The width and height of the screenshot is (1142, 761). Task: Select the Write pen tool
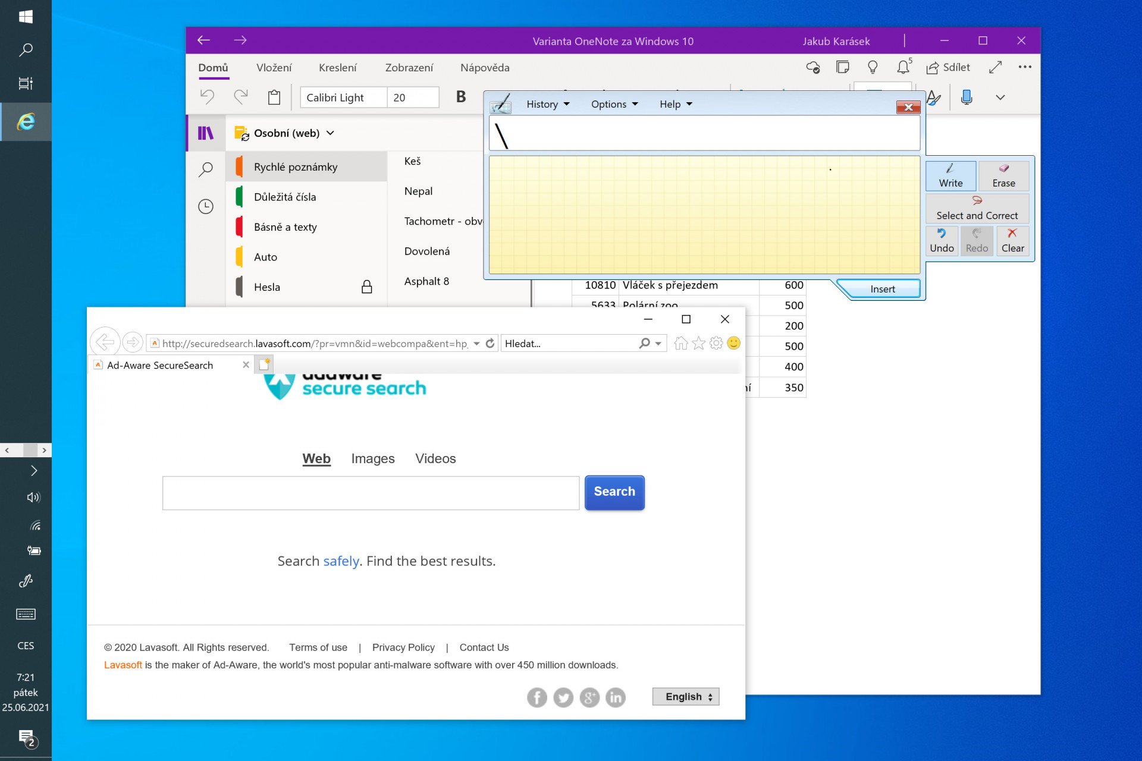950,176
